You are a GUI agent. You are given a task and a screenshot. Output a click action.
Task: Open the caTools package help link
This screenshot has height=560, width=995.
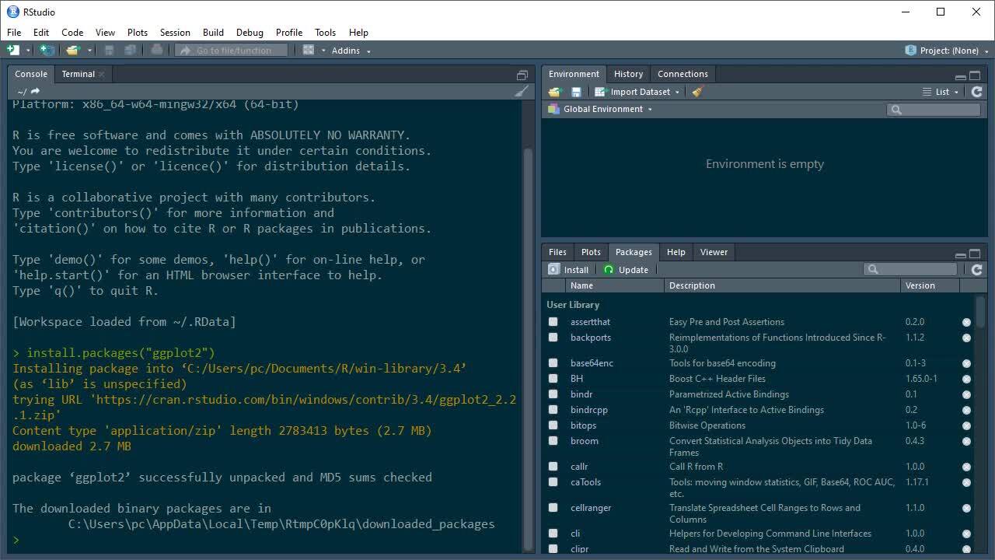point(585,482)
